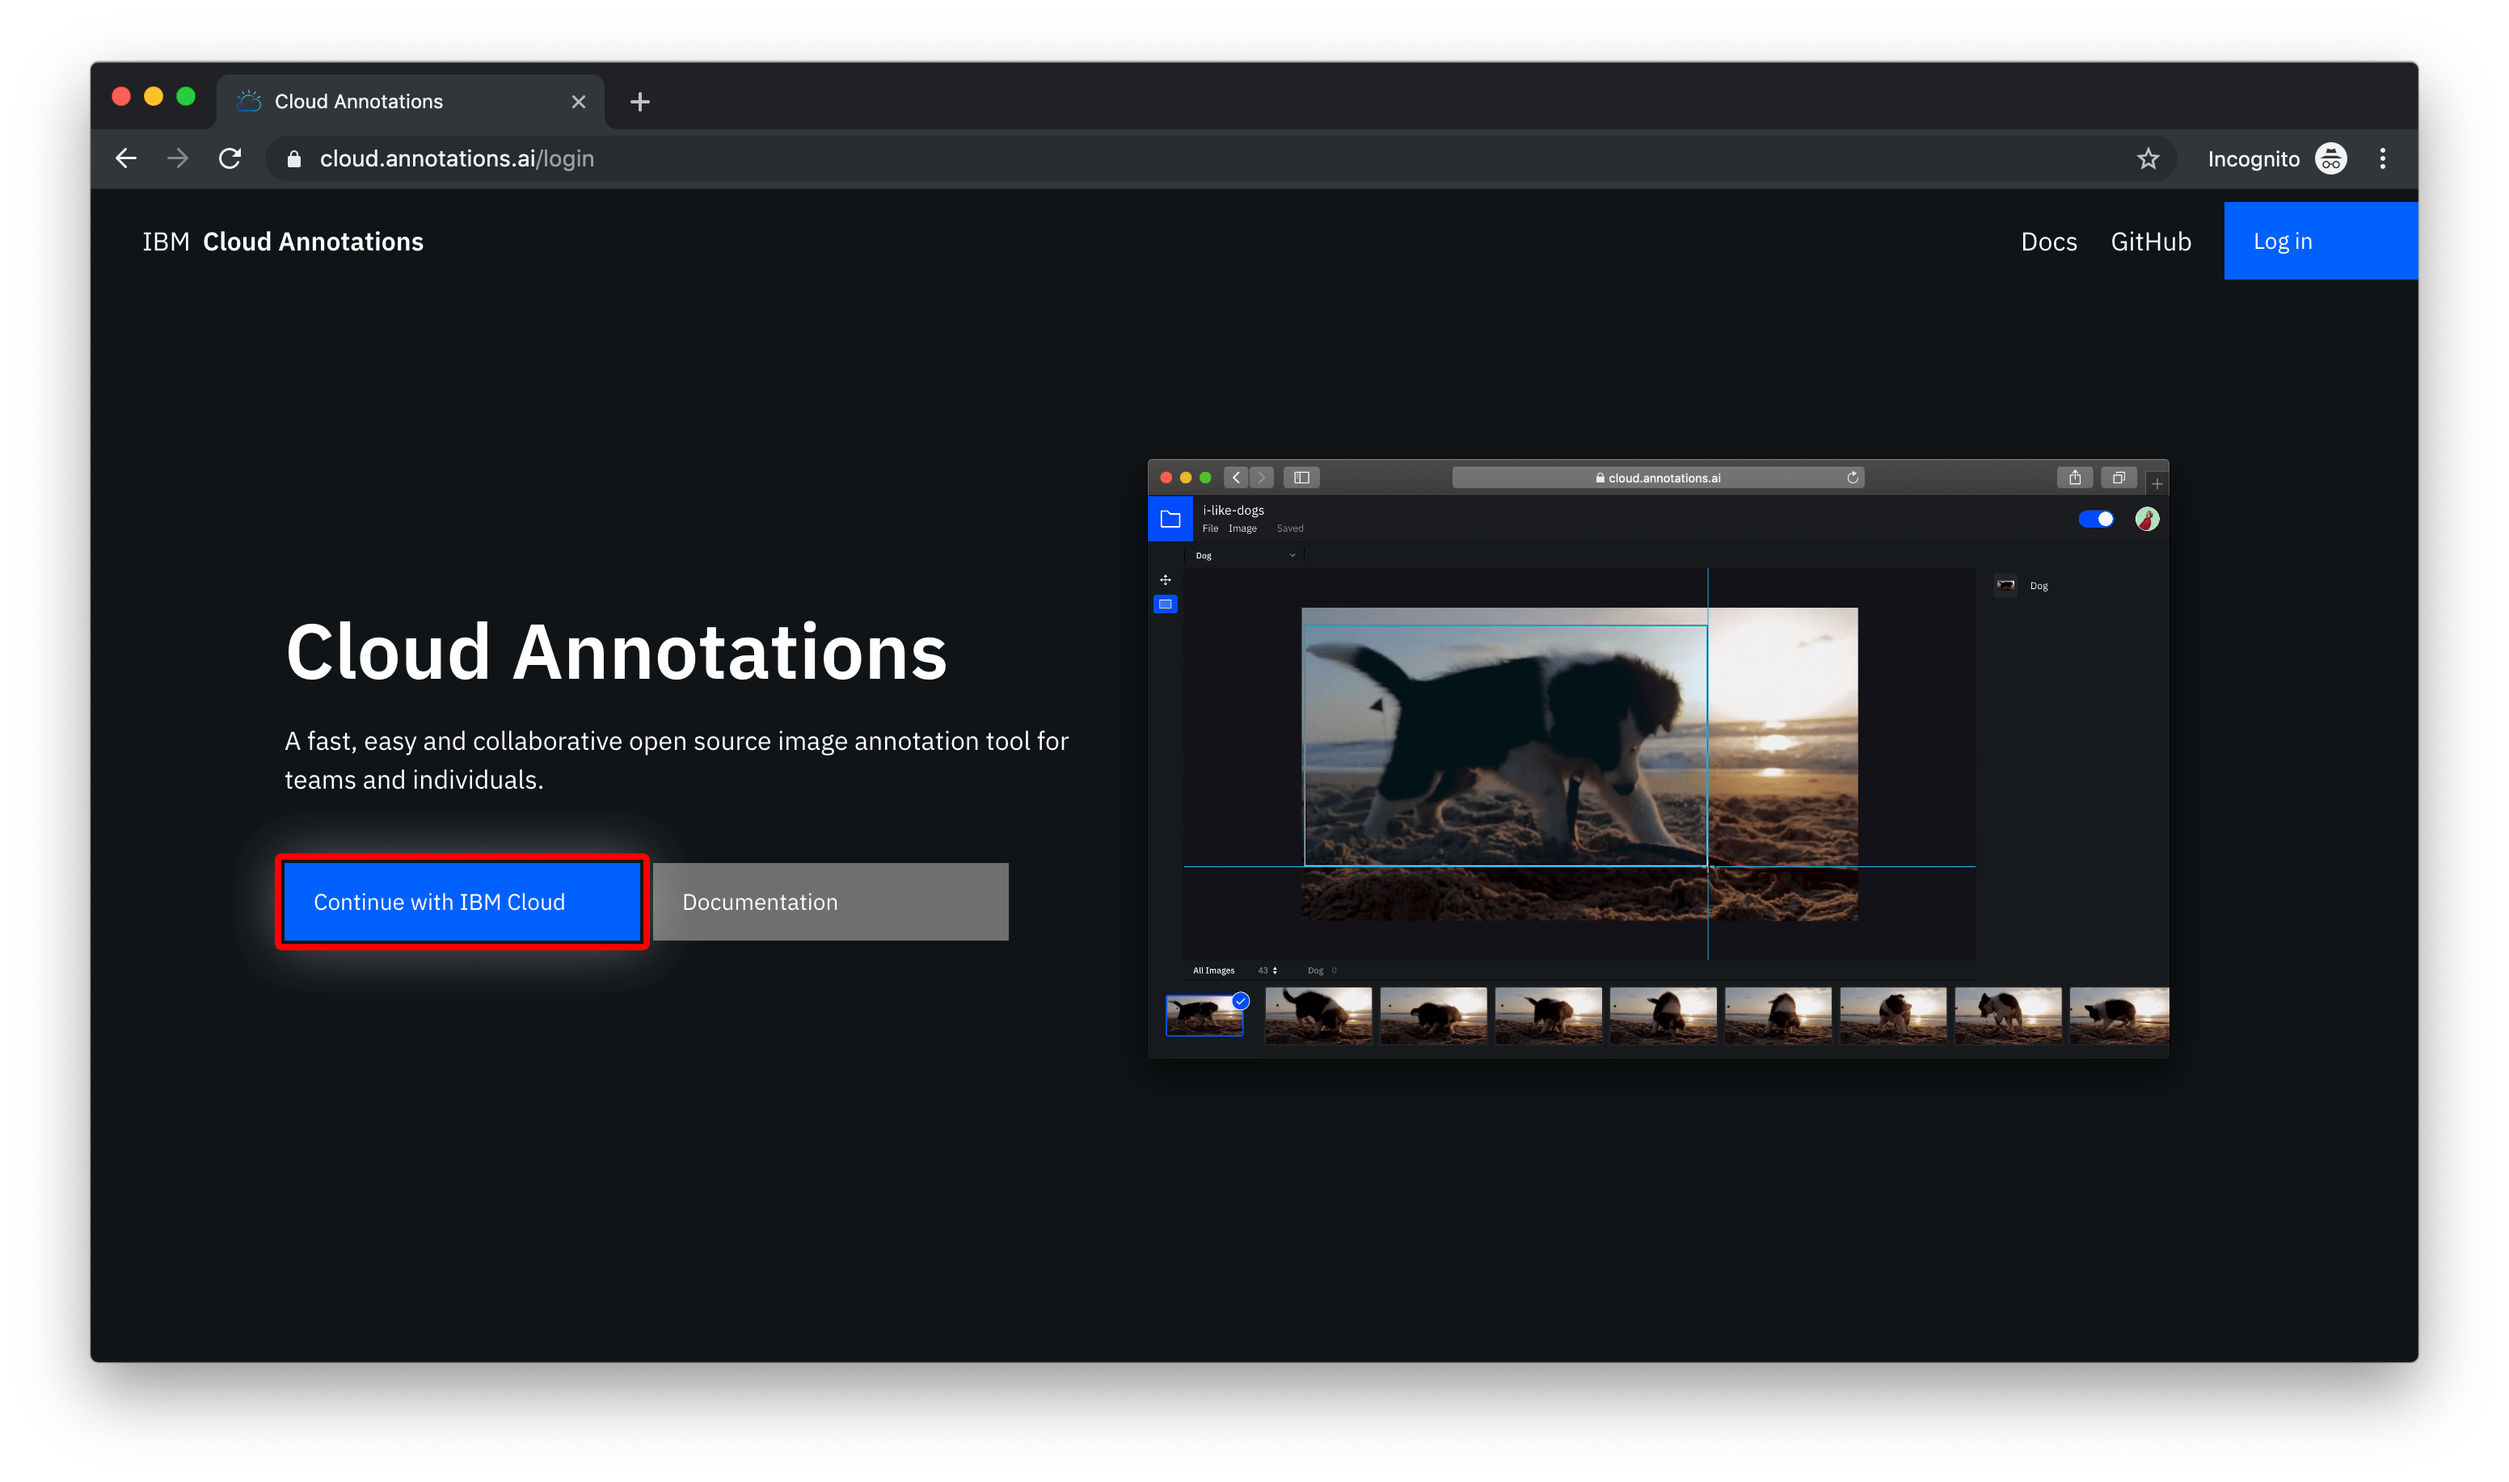Screen dimensions: 2509x1482
Task: Click the user avatar in preview
Action: 2148,520
